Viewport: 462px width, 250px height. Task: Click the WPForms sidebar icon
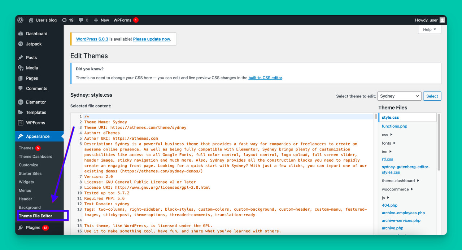tap(21, 123)
